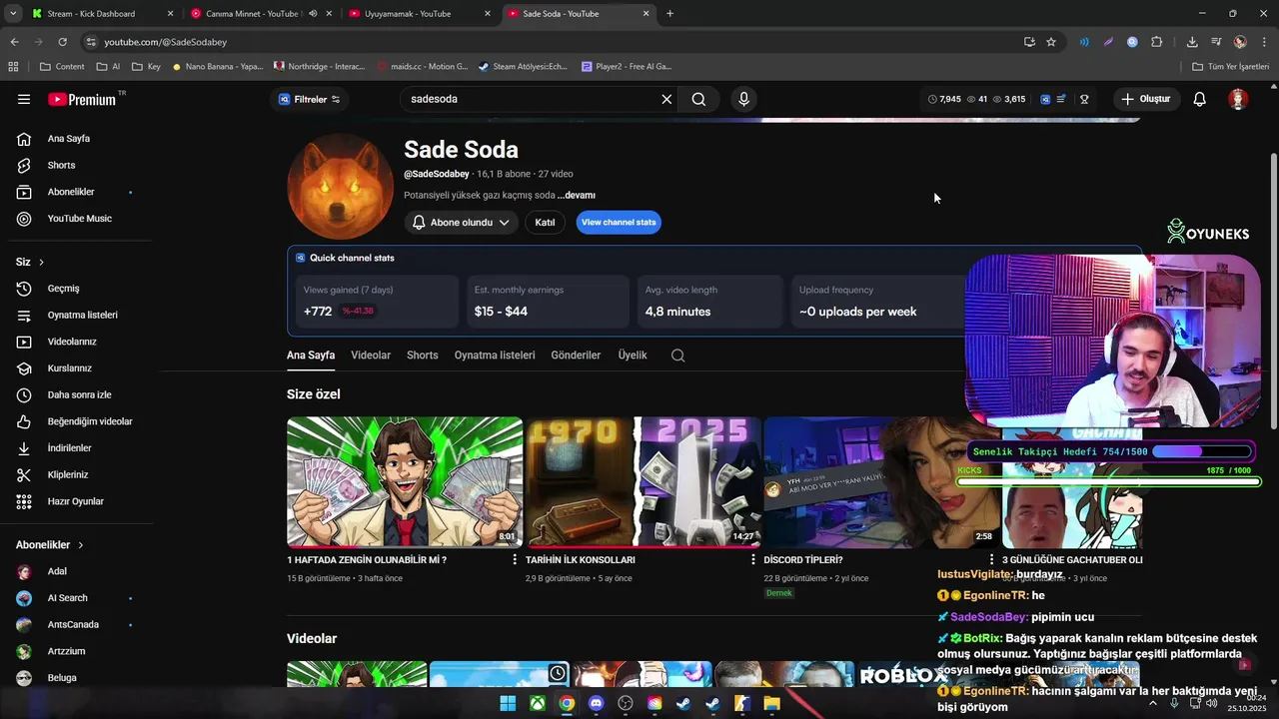The height and width of the screenshot is (719, 1279).
Task: Start voice search with the microphone
Action: pos(743,99)
